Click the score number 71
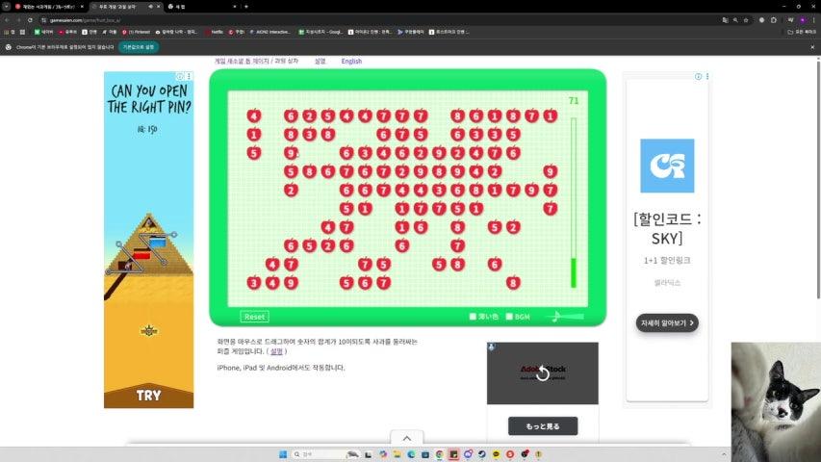The image size is (821, 462). pyautogui.click(x=574, y=100)
